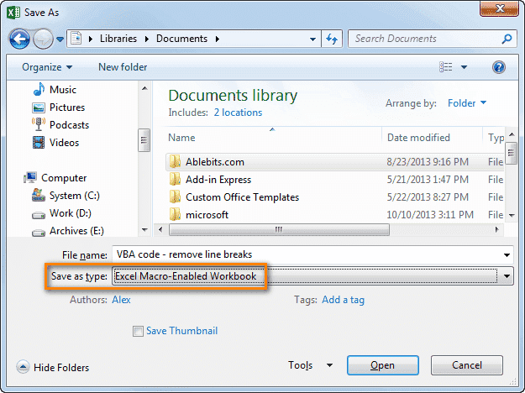Click navigation pane scroll up arrow

pos(144,88)
